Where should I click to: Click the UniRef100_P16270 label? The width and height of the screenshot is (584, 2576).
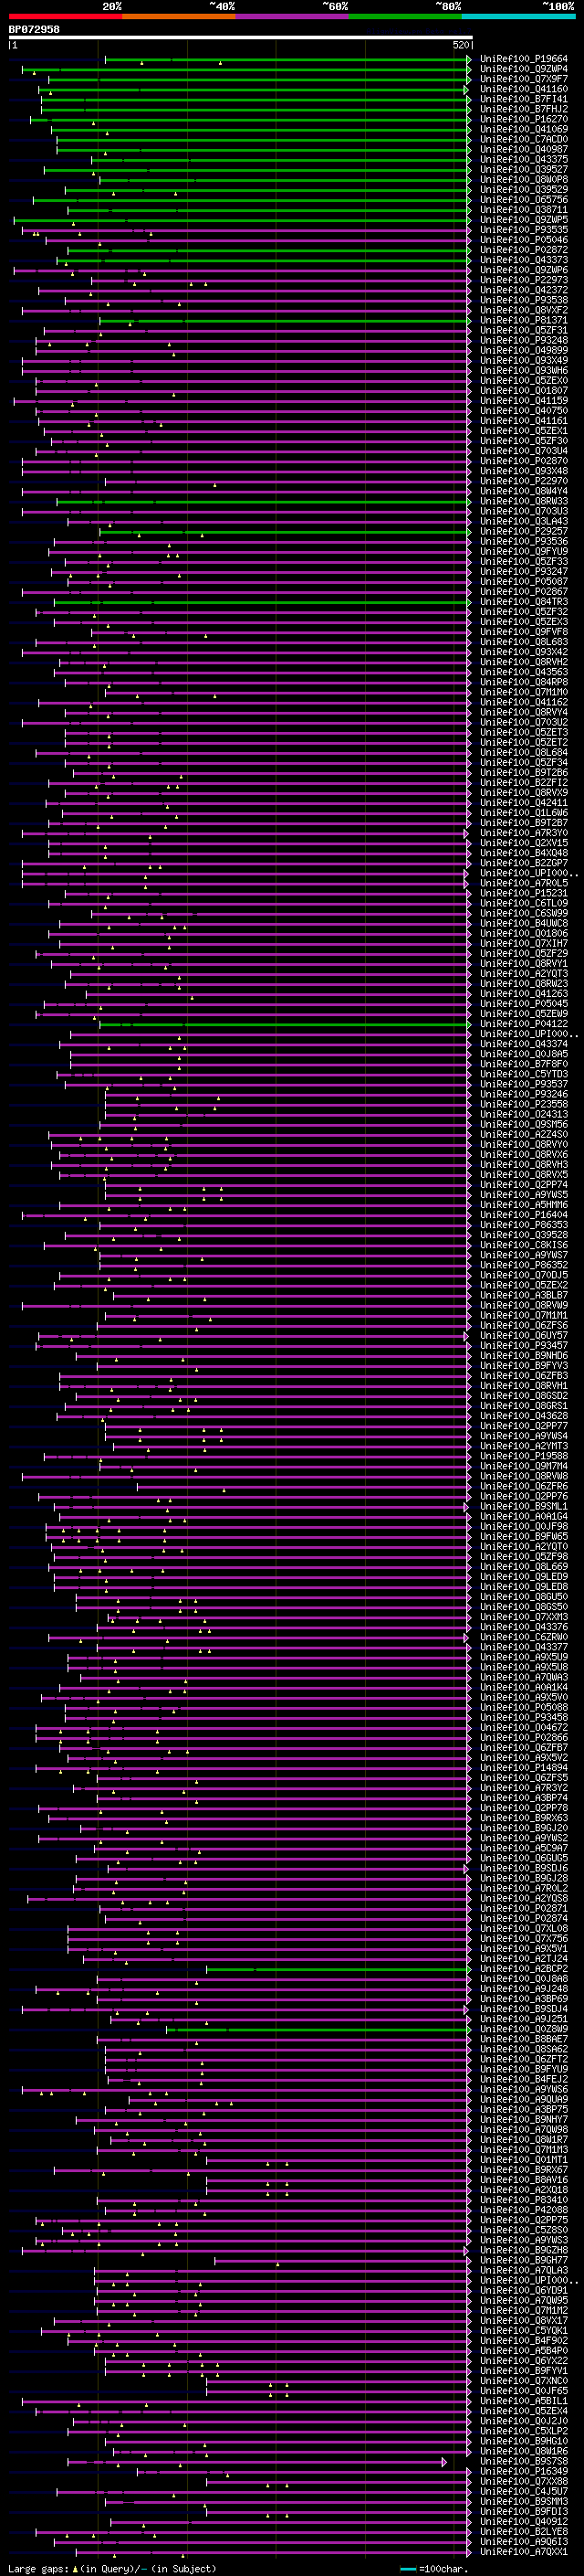(x=523, y=119)
